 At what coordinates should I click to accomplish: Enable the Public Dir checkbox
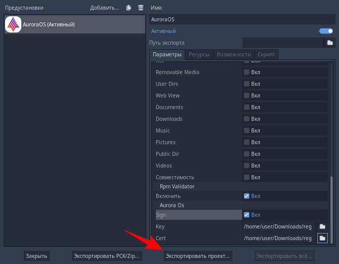click(x=247, y=154)
